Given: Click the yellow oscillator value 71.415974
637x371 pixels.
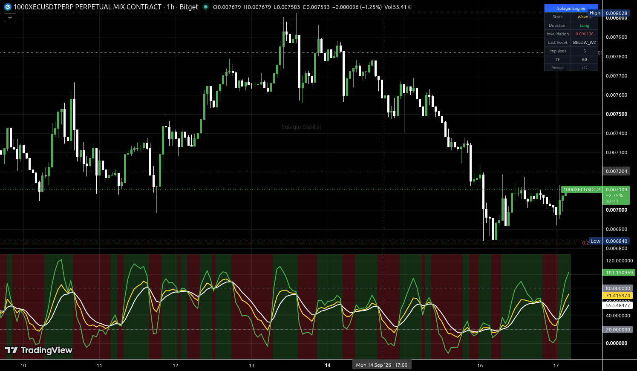Looking at the screenshot, I should [x=618, y=296].
